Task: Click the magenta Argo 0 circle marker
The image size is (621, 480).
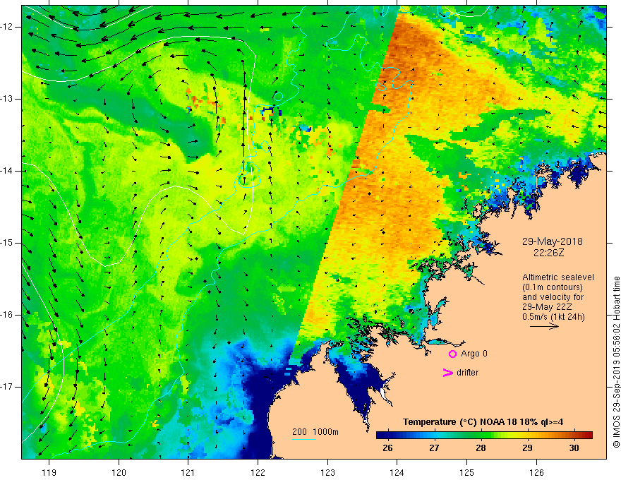Action: tap(452, 354)
